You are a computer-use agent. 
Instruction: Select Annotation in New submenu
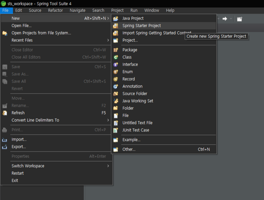[164, 86]
